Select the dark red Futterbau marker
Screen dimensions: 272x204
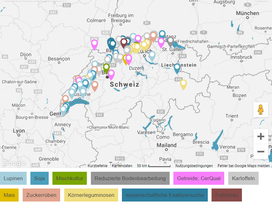(124, 43)
